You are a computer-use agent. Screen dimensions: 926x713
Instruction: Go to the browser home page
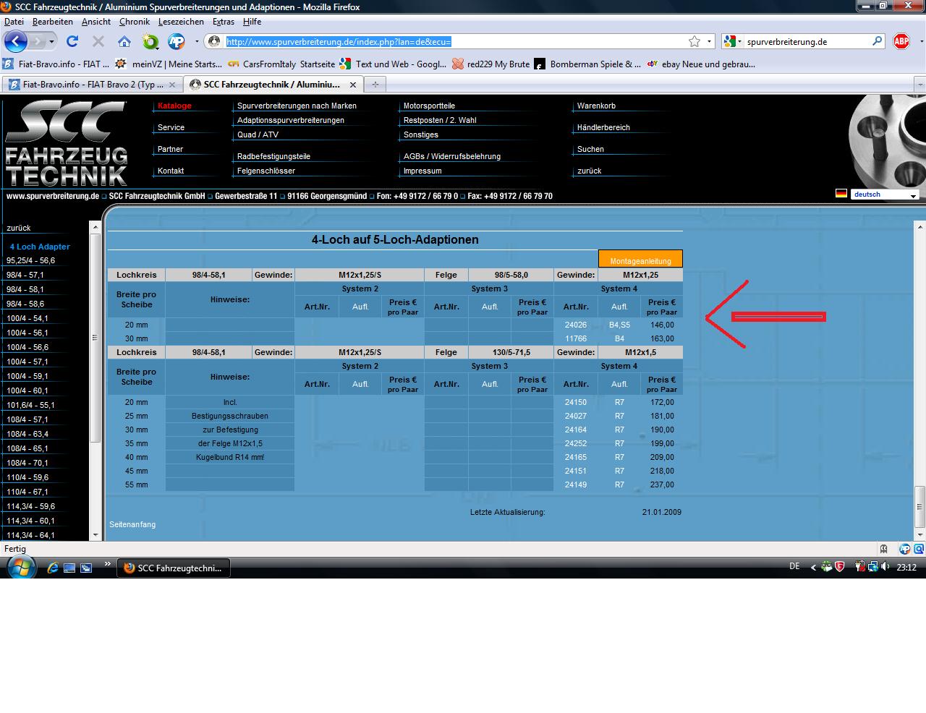pyautogui.click(x=124, y=41)
